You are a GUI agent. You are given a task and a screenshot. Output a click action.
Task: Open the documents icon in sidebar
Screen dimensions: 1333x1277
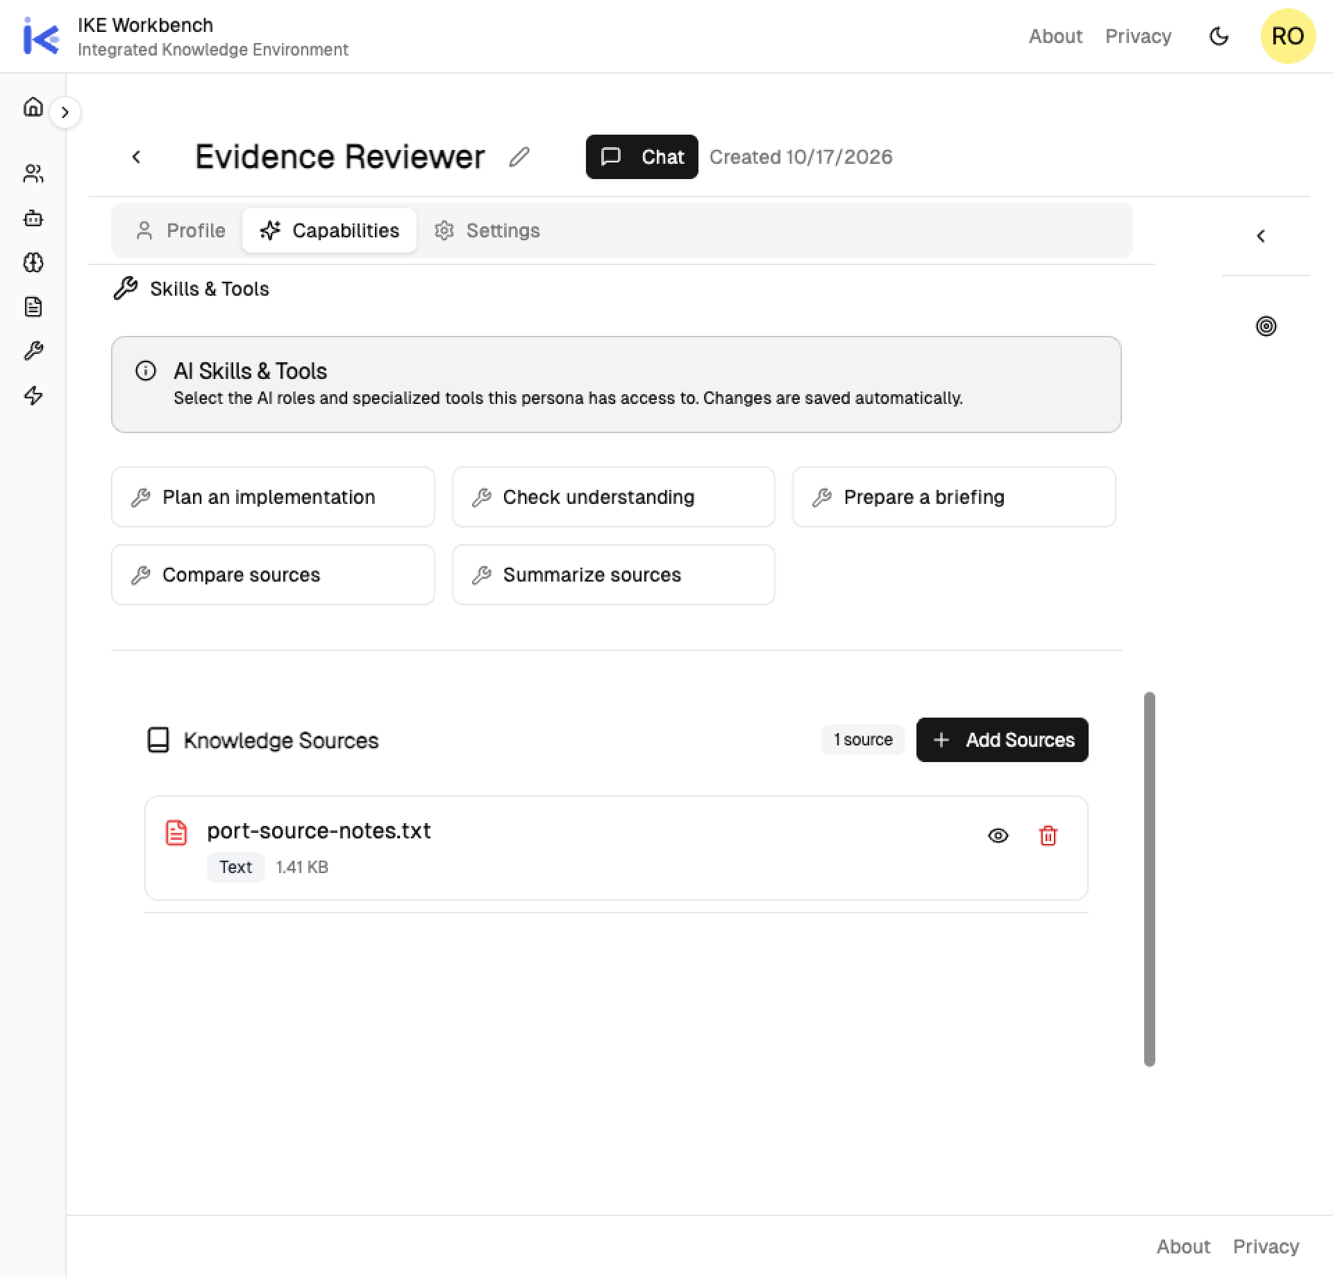(33, 307)
